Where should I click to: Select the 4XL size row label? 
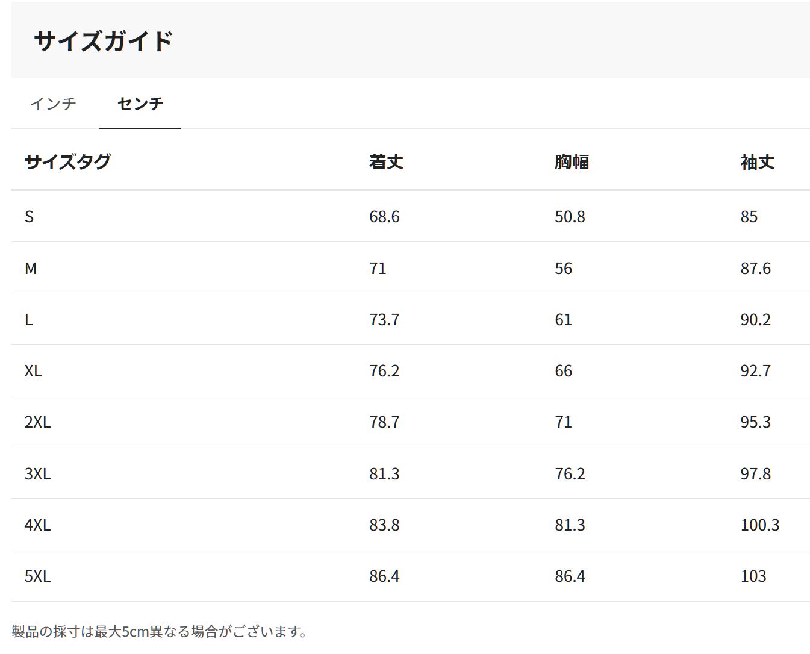[37, 525]
